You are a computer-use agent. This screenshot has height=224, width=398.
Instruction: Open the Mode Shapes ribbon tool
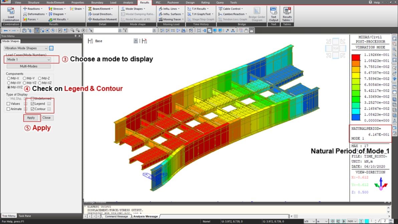(x=133, y=9)
